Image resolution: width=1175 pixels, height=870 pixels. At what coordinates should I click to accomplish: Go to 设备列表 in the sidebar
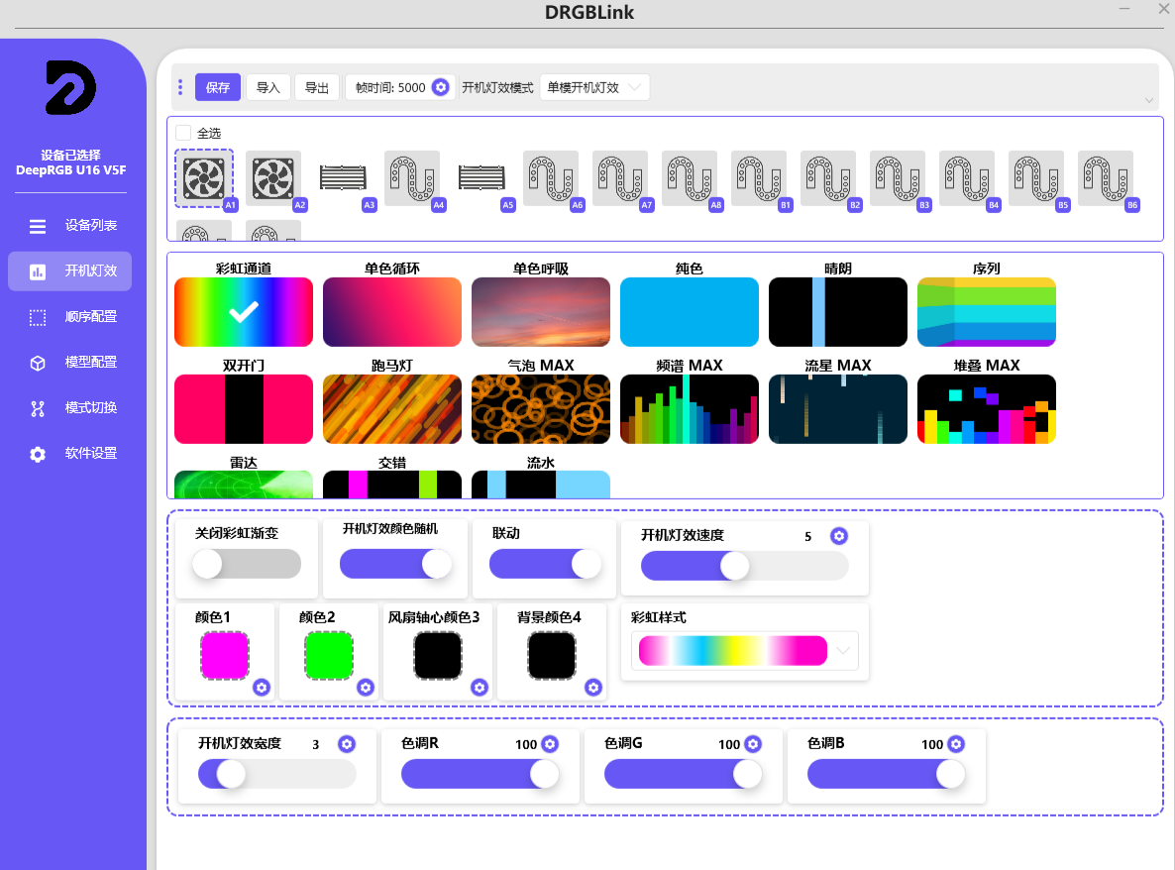tap(71, 226)
